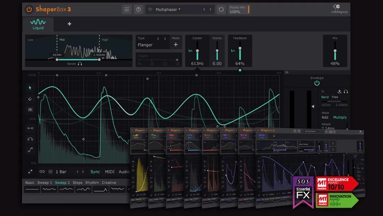Select the next effect Type

(165, 39)
